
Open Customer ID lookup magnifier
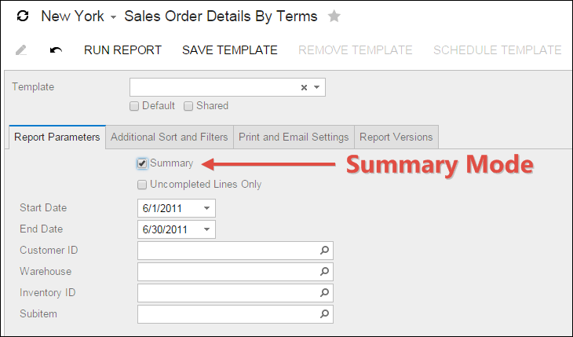[x=324, y=251]
